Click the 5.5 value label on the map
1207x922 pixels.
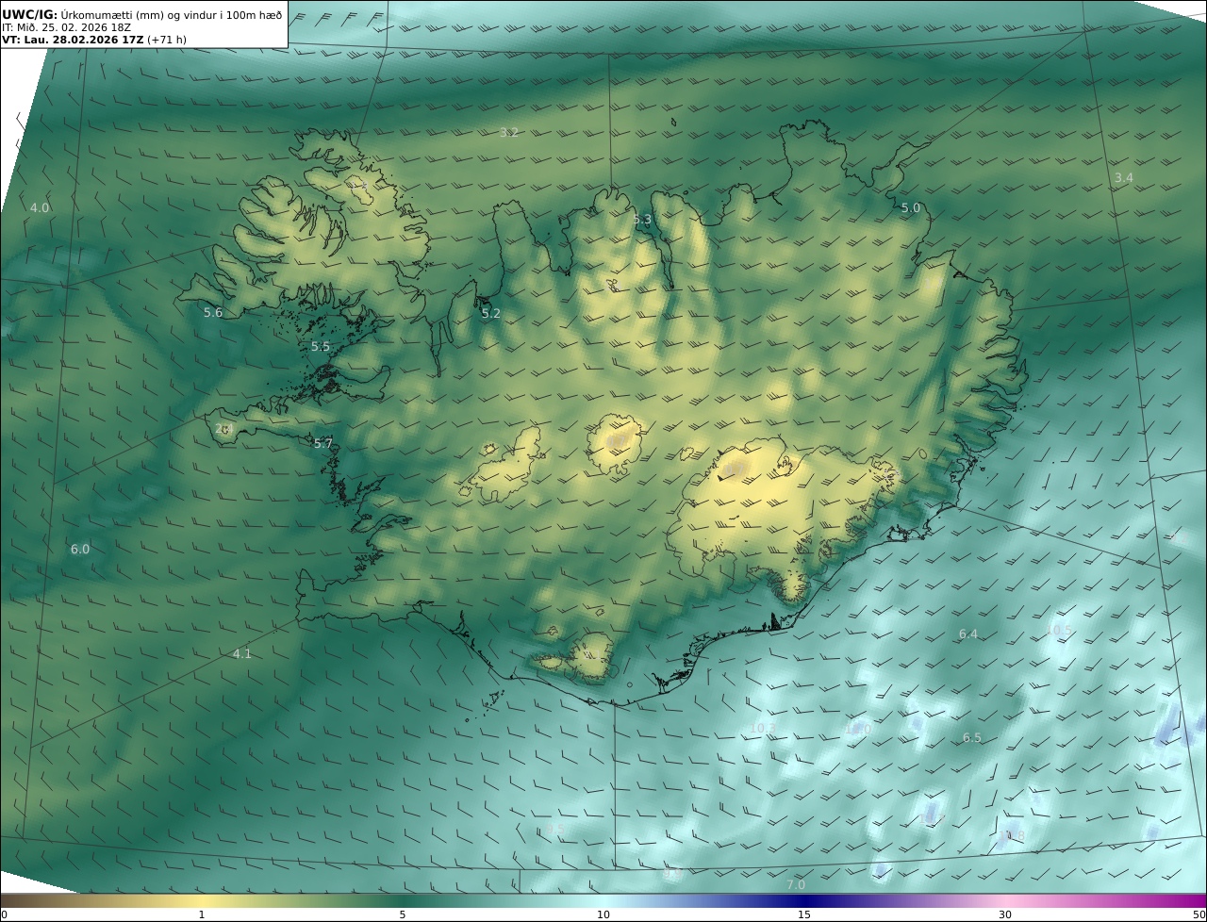[x=321, y=346]
